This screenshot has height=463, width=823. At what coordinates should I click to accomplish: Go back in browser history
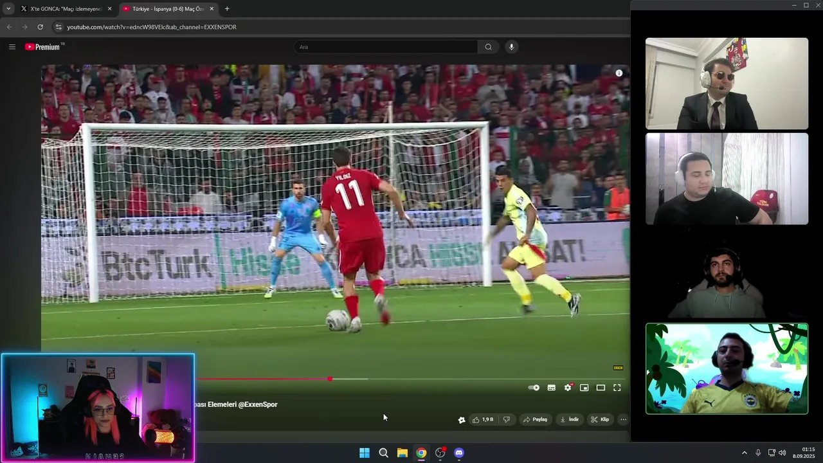point(9,27)
